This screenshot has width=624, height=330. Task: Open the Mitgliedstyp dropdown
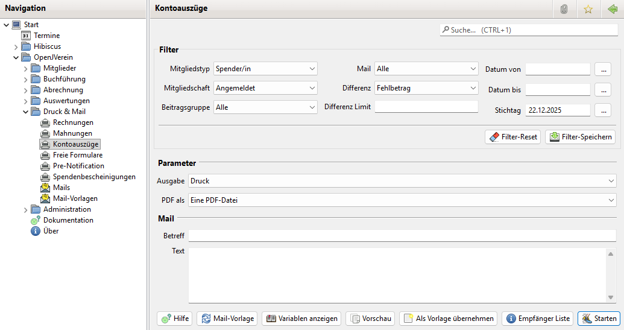pyautogui.click(x=265, y=69)
